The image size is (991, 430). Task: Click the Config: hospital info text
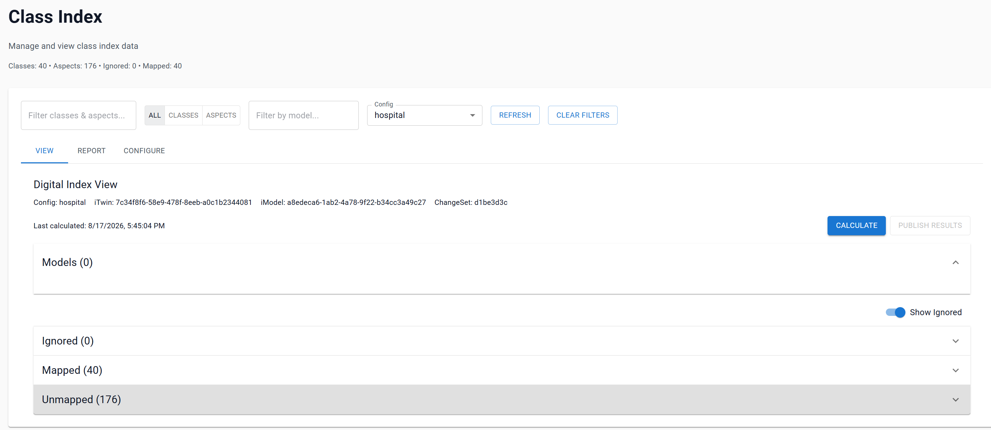click(x=60, y=202)
